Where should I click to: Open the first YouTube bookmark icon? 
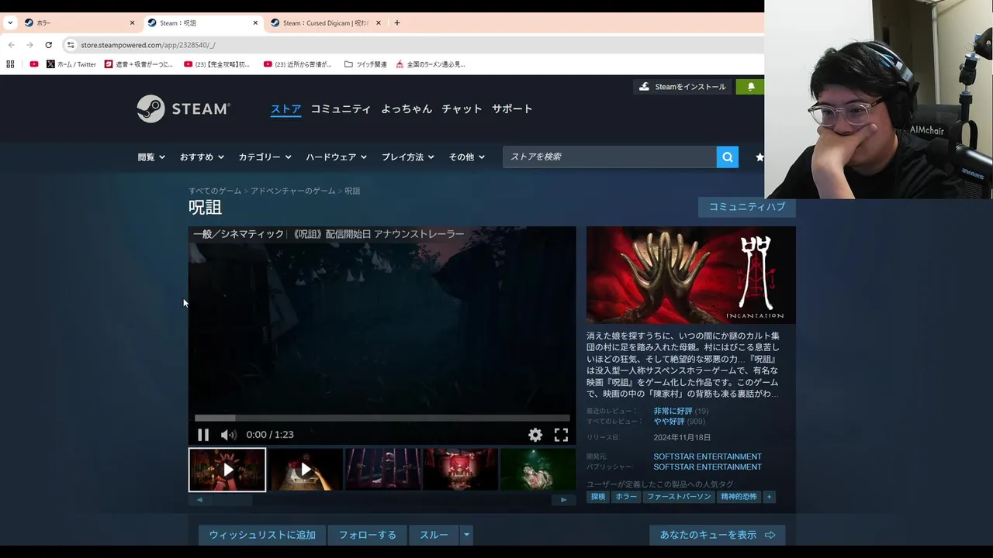tap(33, 64)
